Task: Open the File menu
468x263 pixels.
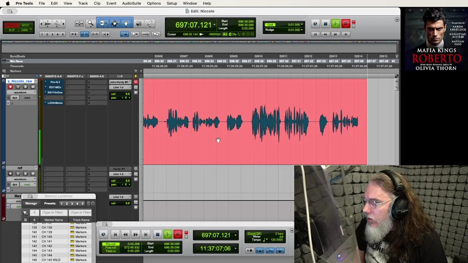Action: coord(42,3)
